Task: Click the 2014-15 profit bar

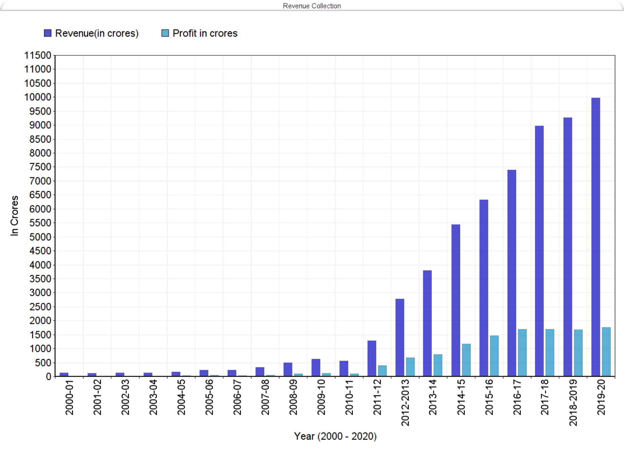Action: coord(466,360)
